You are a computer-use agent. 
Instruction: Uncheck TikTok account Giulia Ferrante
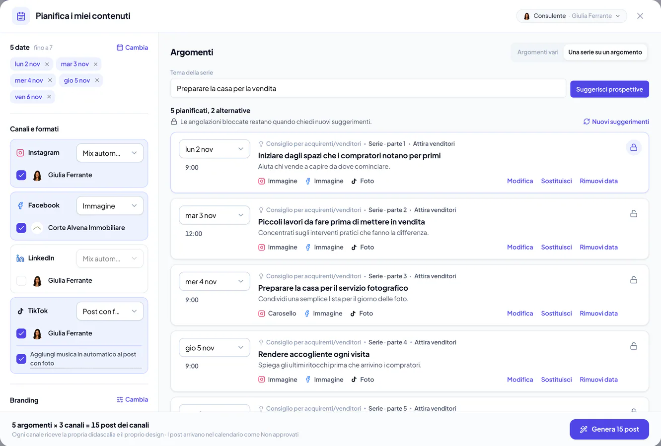(x=21, y=333)
